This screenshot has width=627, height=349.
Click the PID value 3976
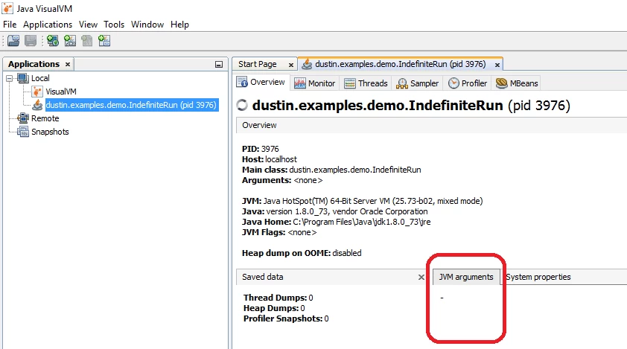[x=270, y=149]
